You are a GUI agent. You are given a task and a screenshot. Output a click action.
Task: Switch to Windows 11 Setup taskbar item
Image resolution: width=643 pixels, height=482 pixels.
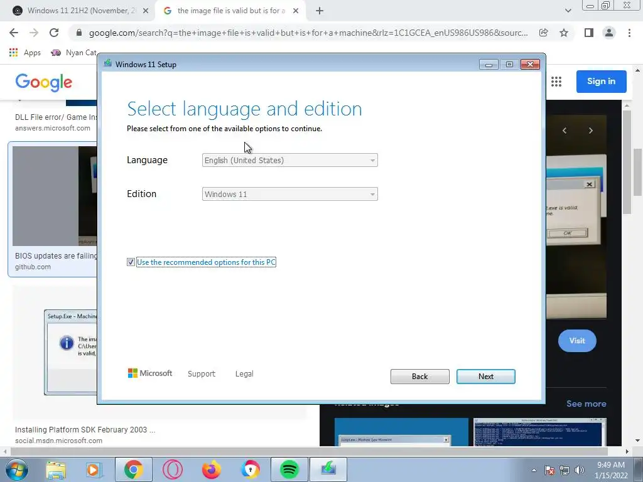tap(328, 469)
